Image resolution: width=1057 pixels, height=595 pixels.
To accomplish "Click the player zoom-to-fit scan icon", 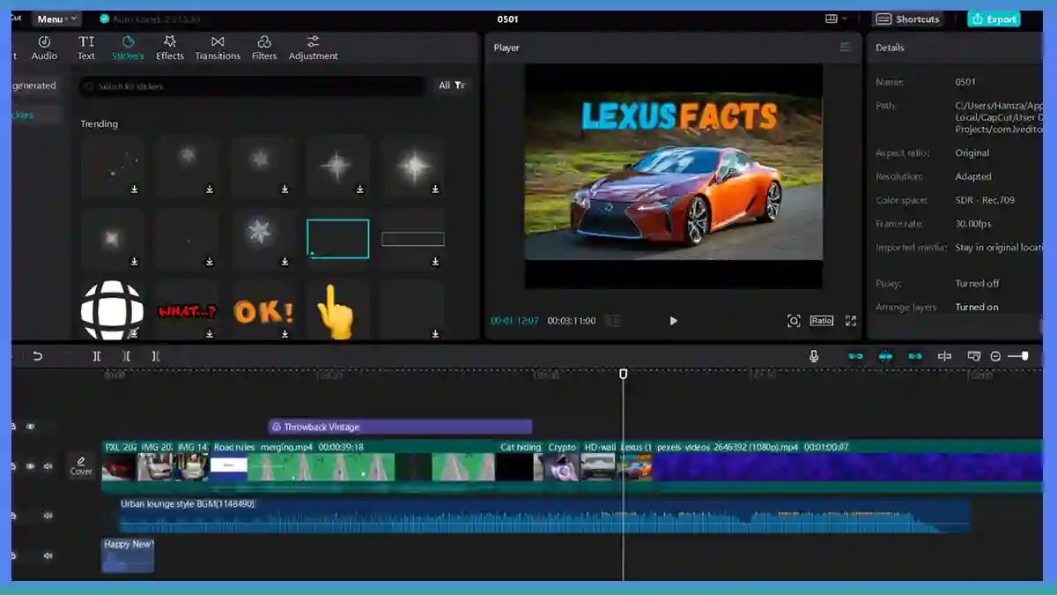I will pyautogui.click(x=794, y=321).
